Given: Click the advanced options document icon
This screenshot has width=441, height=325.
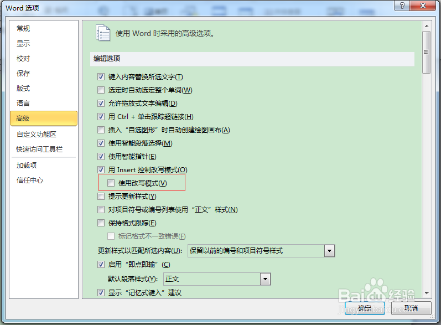Looking at the screenshot, I should click(x=103, y=33).
